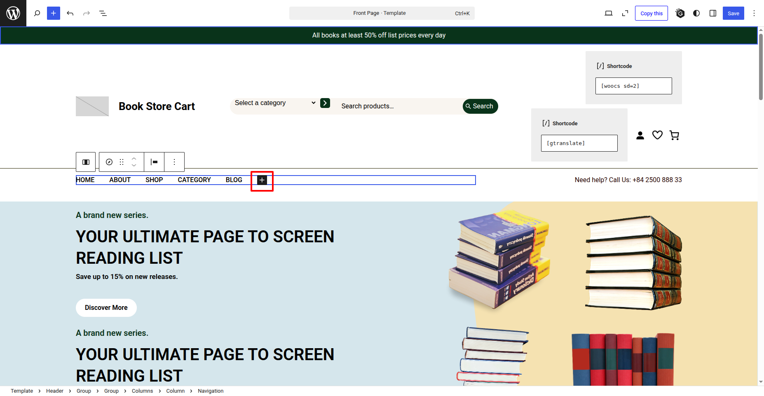Select the CATEGORY navigation item
Viewport: 764px width, 396px height.
(194, 180)
